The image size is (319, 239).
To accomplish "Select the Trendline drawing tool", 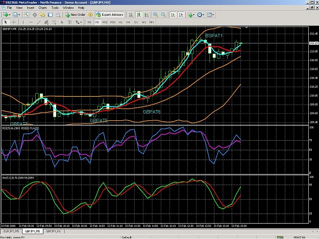I will click(x=39, y=22).
